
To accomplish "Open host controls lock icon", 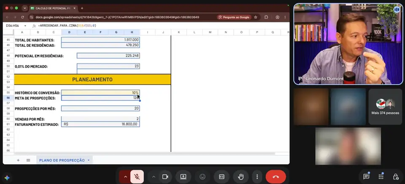I will (395, 177).
